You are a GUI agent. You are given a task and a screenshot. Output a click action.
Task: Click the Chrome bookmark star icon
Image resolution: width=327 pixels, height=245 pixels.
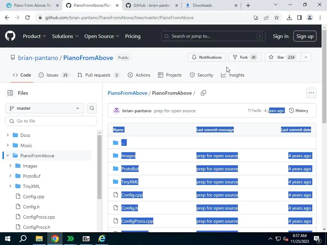click(x=277, y=18)
